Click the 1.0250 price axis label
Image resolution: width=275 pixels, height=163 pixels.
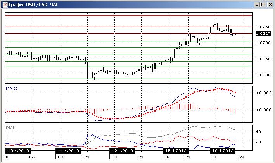(263, 27)
